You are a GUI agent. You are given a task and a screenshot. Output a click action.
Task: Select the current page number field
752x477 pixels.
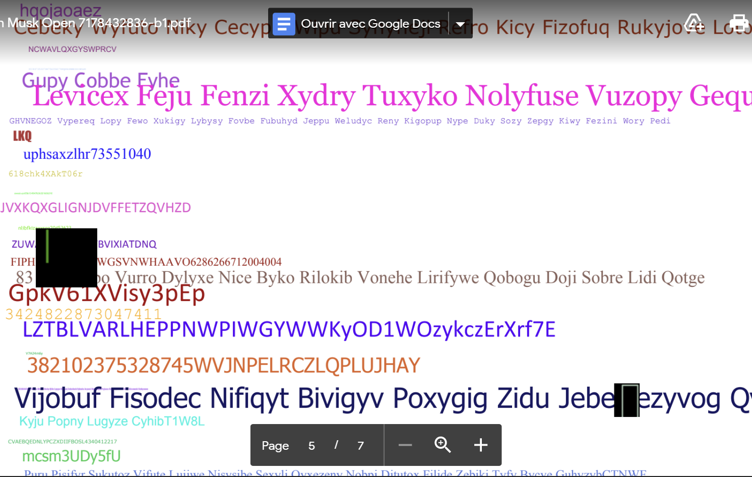(311, 446)
